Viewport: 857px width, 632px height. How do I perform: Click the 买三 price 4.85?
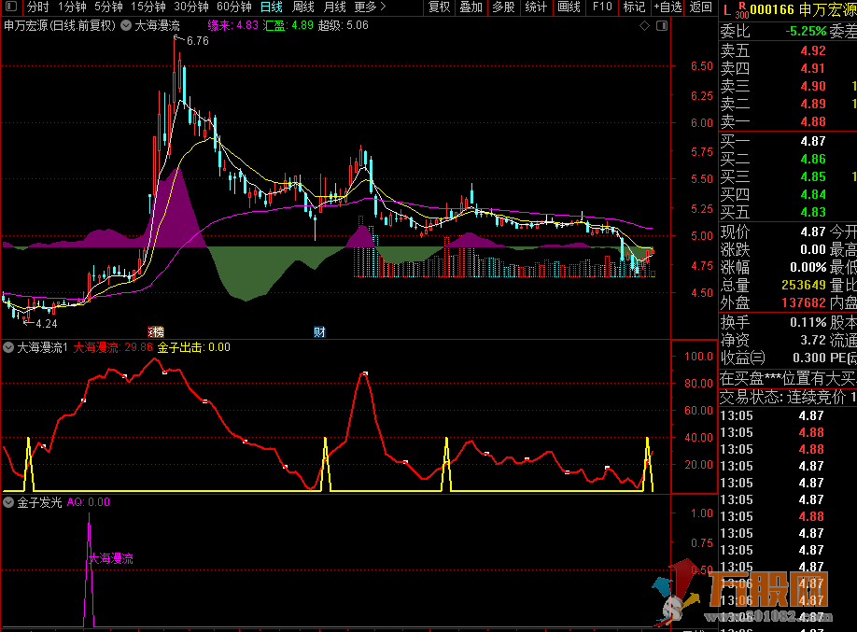(813, 177)
